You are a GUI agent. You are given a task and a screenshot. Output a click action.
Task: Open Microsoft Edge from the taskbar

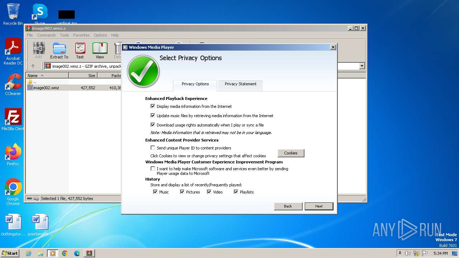click(x=77, y=253)
